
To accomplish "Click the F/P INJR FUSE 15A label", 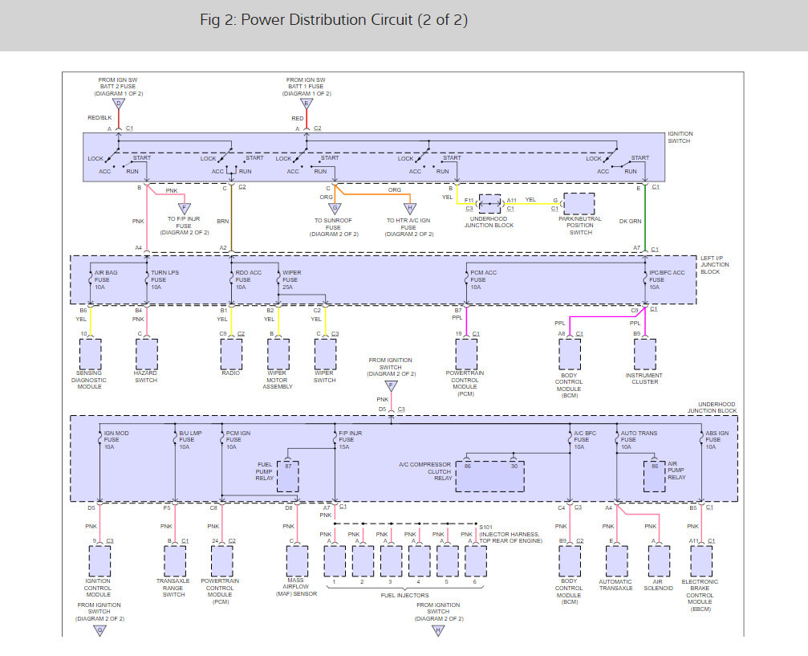I will point(350,440).
